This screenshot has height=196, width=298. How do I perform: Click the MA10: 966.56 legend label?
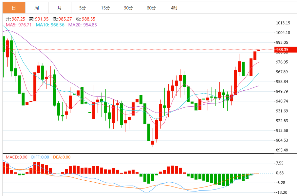(50, 25)
